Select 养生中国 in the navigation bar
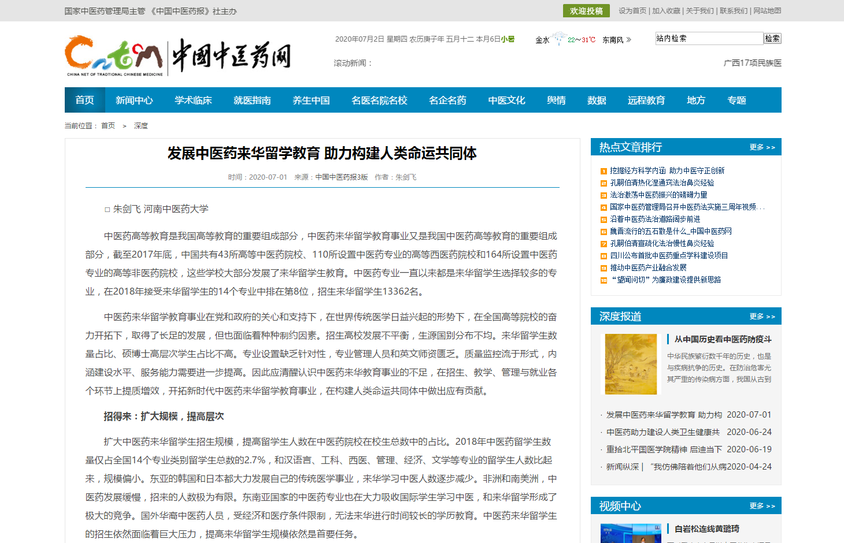This screenshot has height=543, width=844. click(311, 101)
